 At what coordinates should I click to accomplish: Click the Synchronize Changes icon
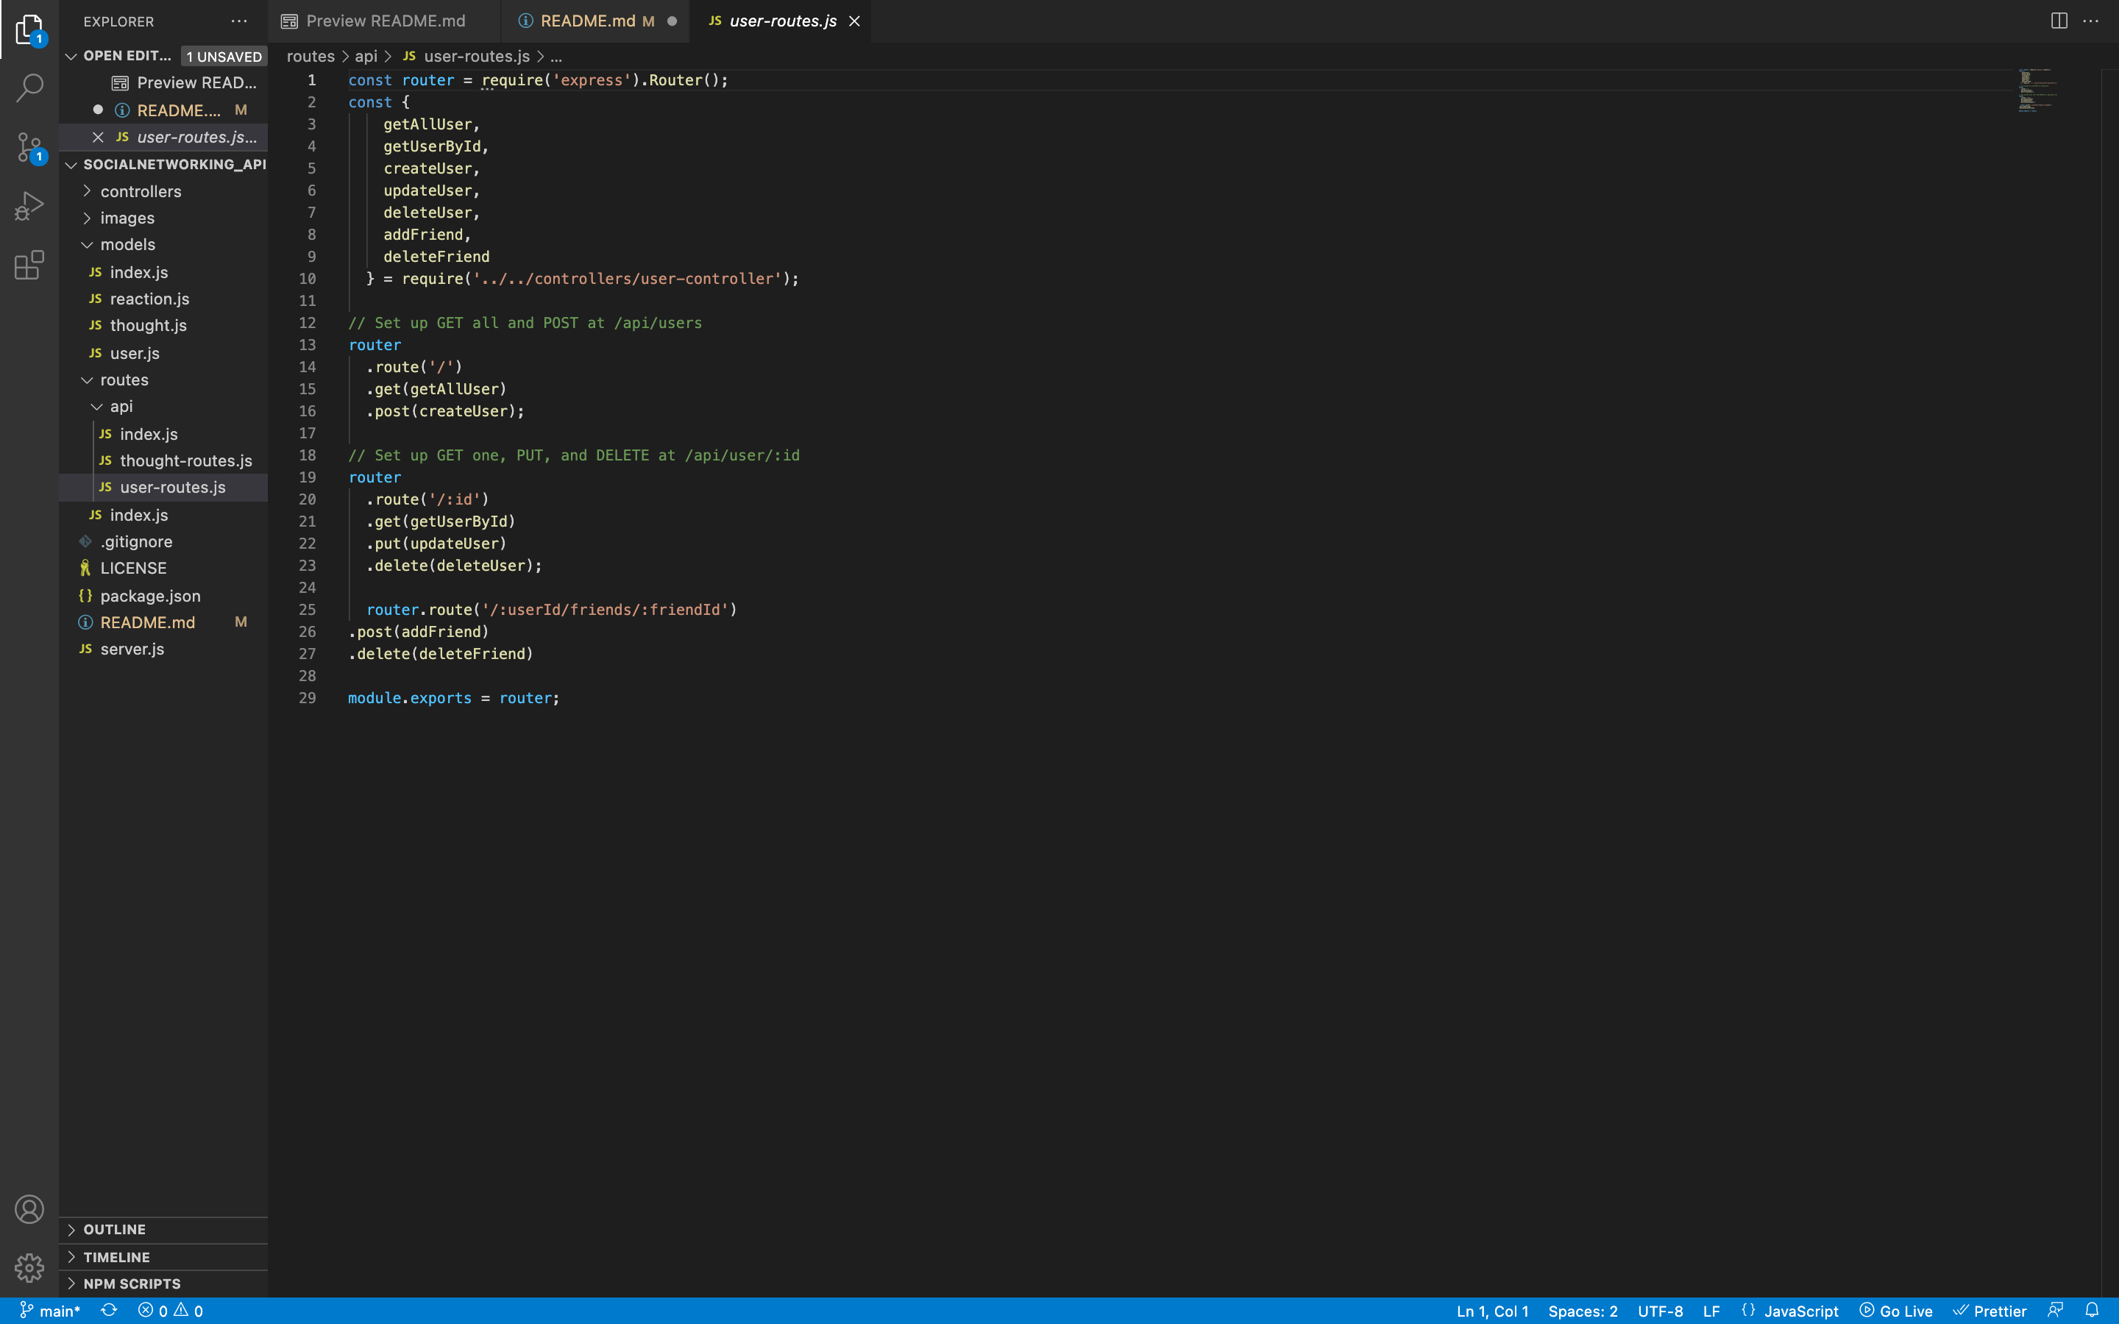(109, 1310)
